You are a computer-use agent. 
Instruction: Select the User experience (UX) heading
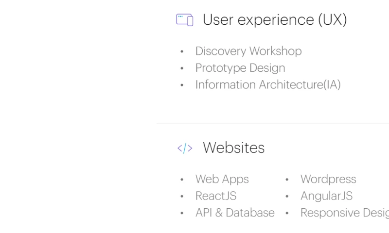275,20
